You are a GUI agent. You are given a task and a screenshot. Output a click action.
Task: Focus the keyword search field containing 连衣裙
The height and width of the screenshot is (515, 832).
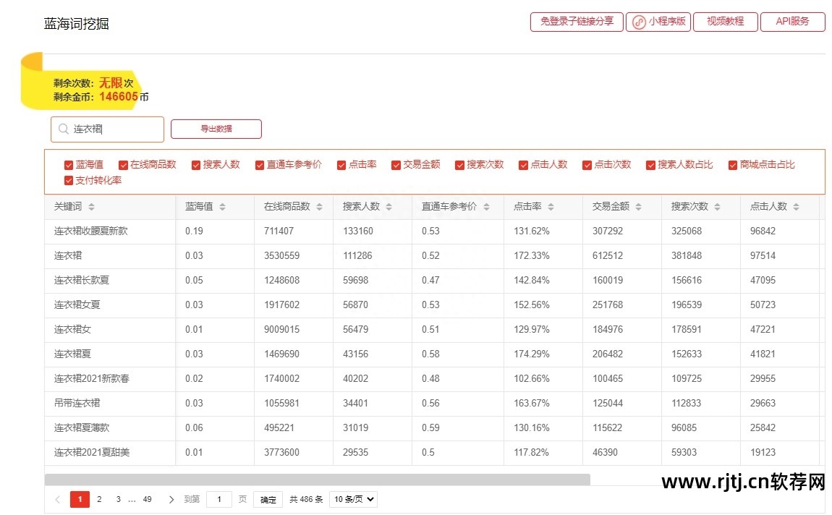(x=116, y=129)
